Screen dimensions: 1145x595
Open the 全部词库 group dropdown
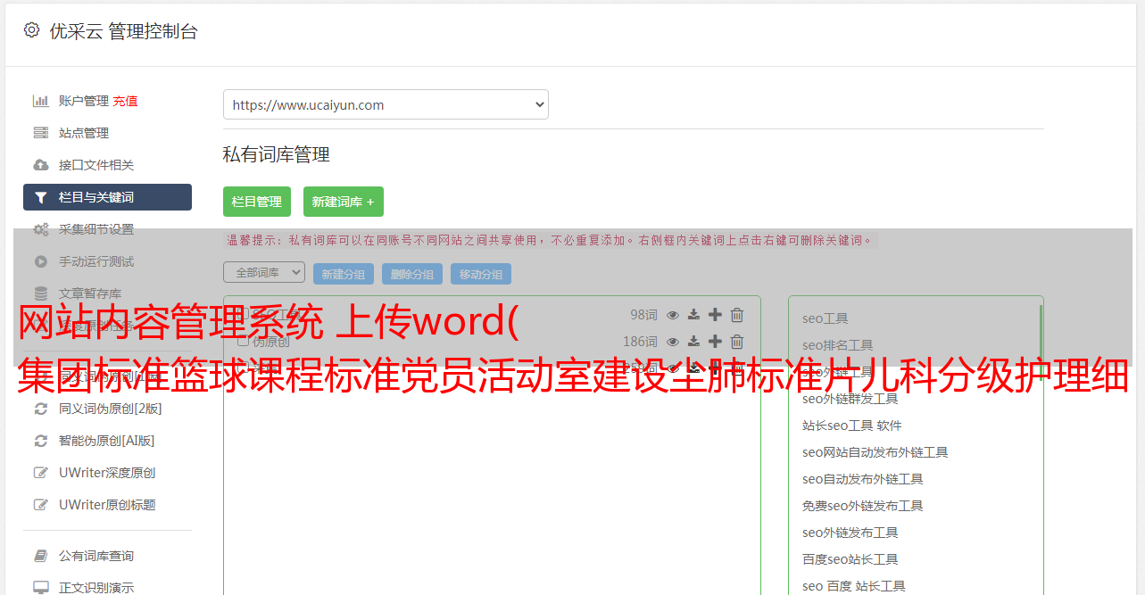tap(264, 272)
